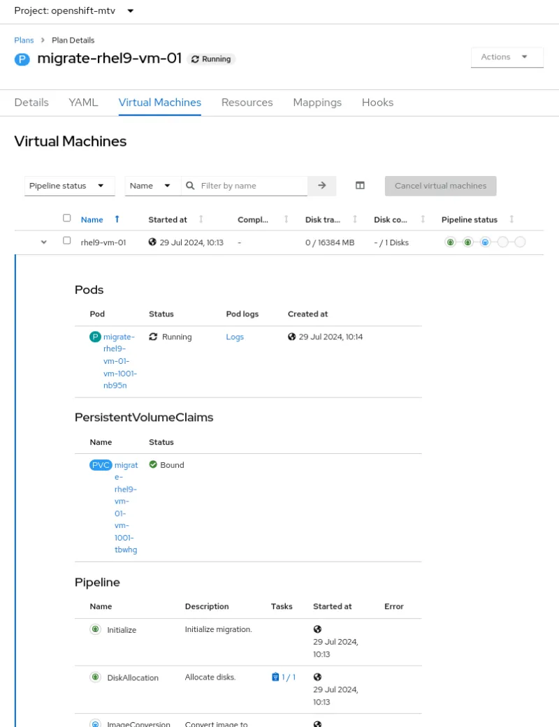Viewport: 559px width, 727px height.
Task: Open the Mappings tab
Action: click(317, 102)
